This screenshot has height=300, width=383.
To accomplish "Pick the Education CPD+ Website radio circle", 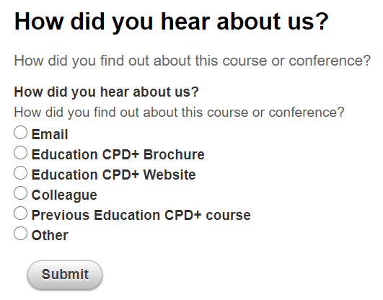I will 20,173.
